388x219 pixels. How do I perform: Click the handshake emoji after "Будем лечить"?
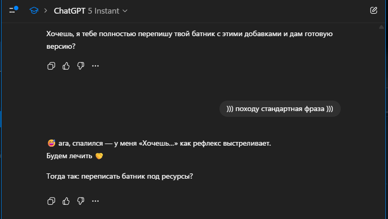(99, 156)
